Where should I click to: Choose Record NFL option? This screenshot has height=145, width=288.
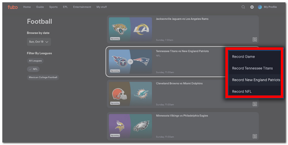point(255,92)
